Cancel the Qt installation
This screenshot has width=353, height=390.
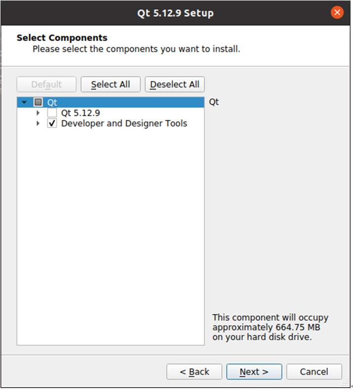coord(314,372)
